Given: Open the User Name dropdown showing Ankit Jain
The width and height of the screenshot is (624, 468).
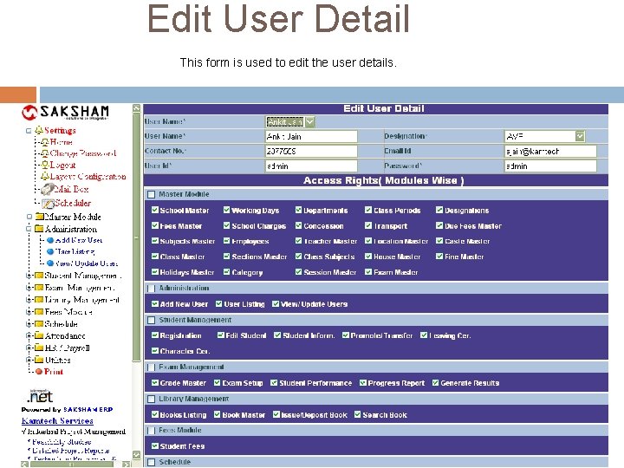Looking at the screenshot, I should click(310, 122).
